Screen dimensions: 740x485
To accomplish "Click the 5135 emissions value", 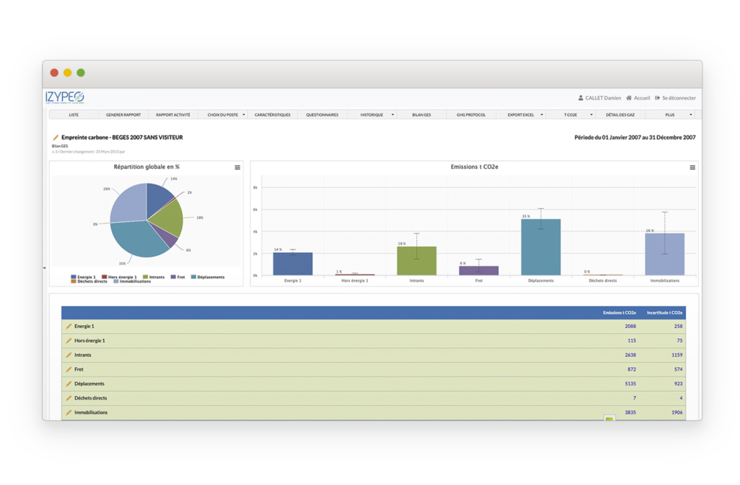I will click(x=630, y=384).
